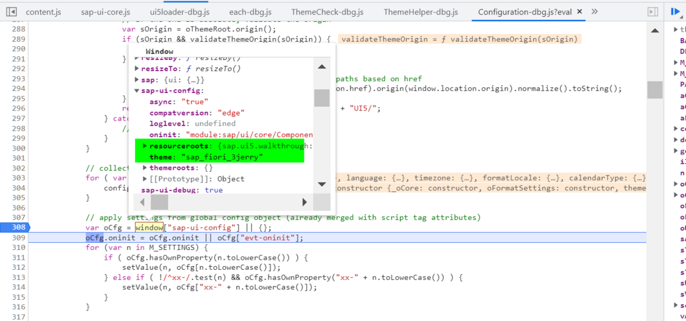Click line number 310 to set a breakpoint

(17, 247)
